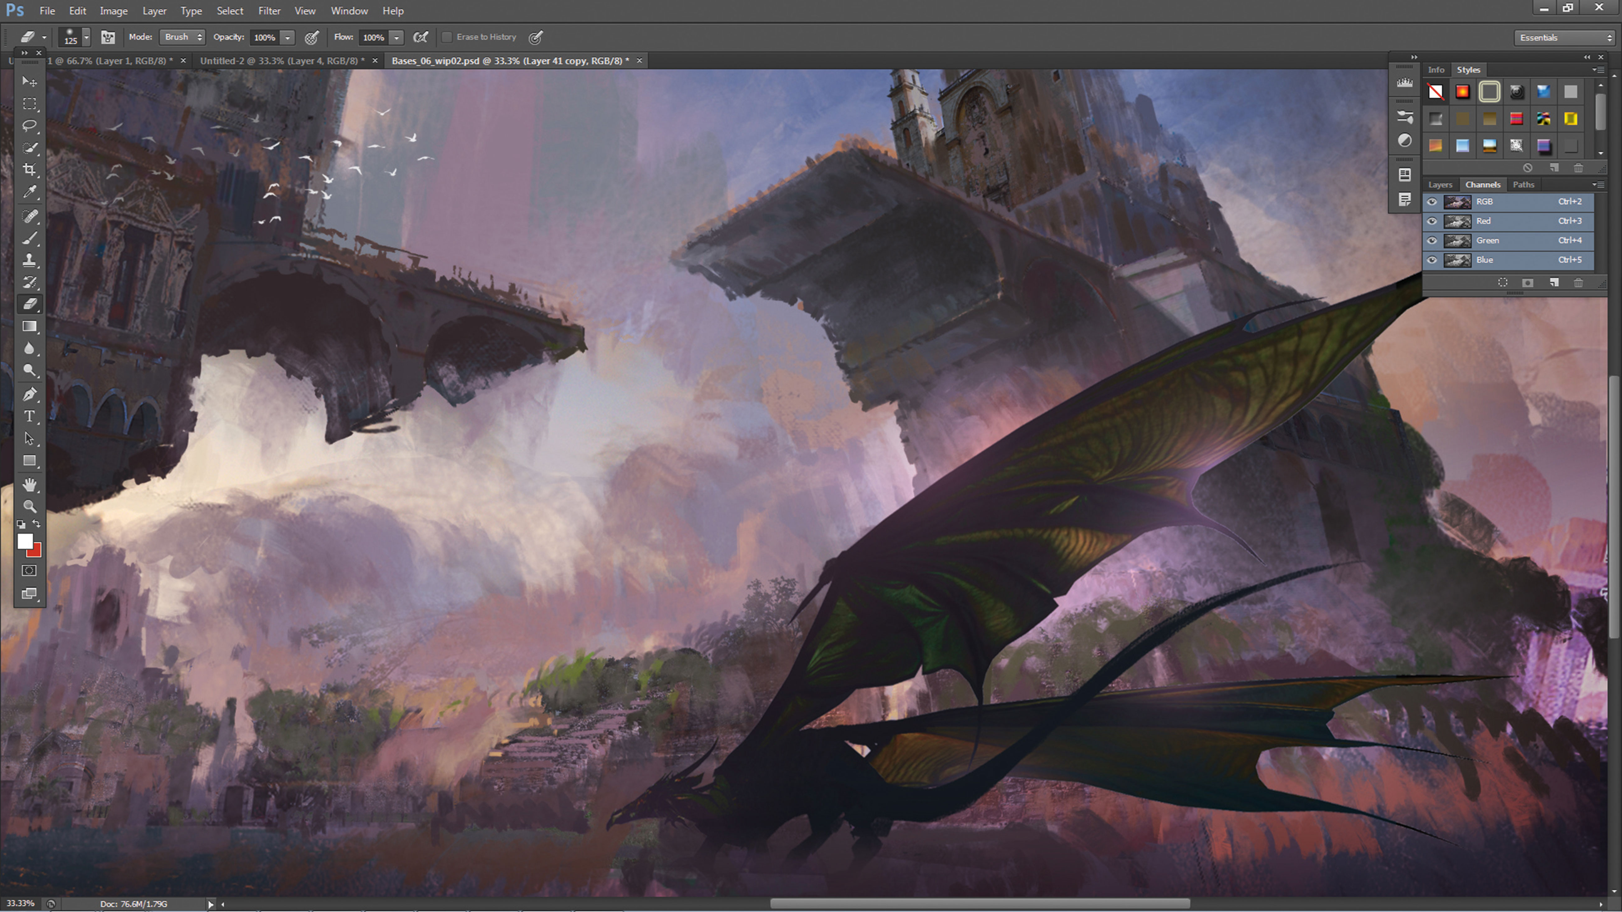Hide the RGB channel visibility

pos(1432,201)
